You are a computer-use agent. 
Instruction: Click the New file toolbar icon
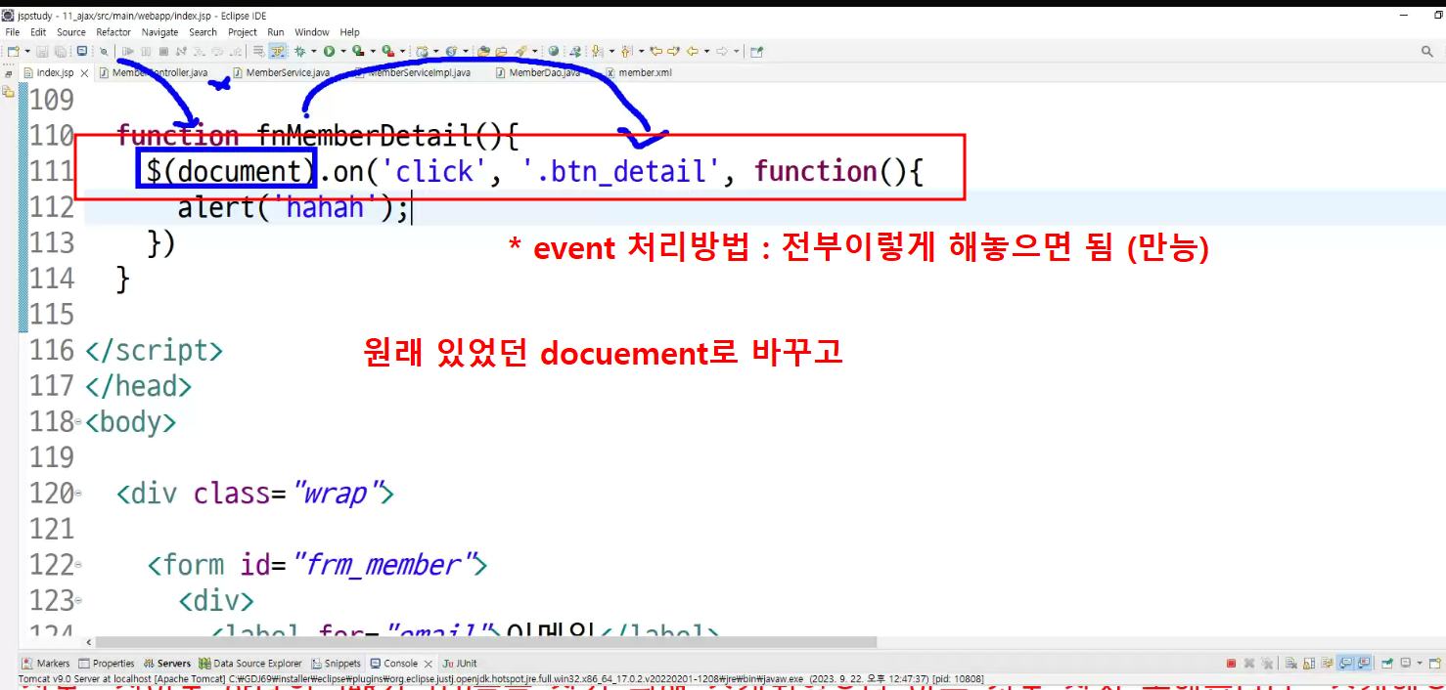(x=12, y=51)
